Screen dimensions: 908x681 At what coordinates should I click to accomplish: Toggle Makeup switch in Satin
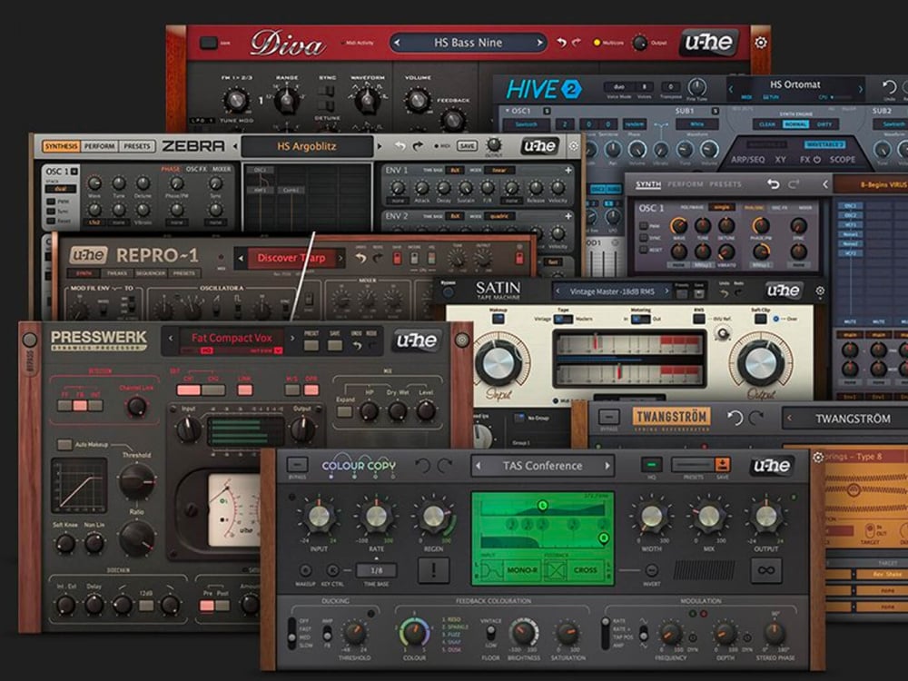pos(498,319)
